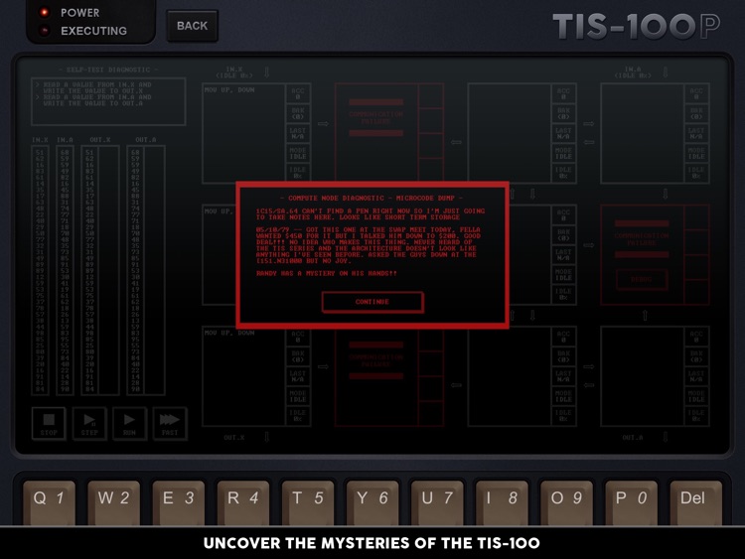Screen dimensions: 745x559
Task: Click the STEP playback button
Action: [89, 424]
